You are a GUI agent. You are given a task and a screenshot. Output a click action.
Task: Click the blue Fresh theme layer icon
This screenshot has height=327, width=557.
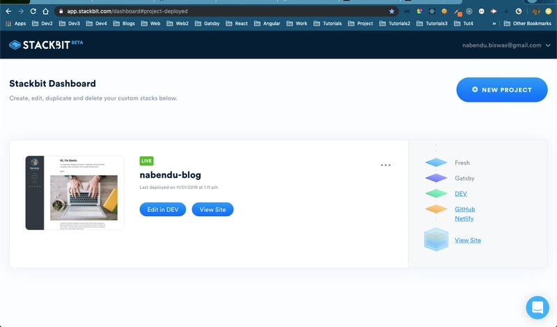[437, 162]
